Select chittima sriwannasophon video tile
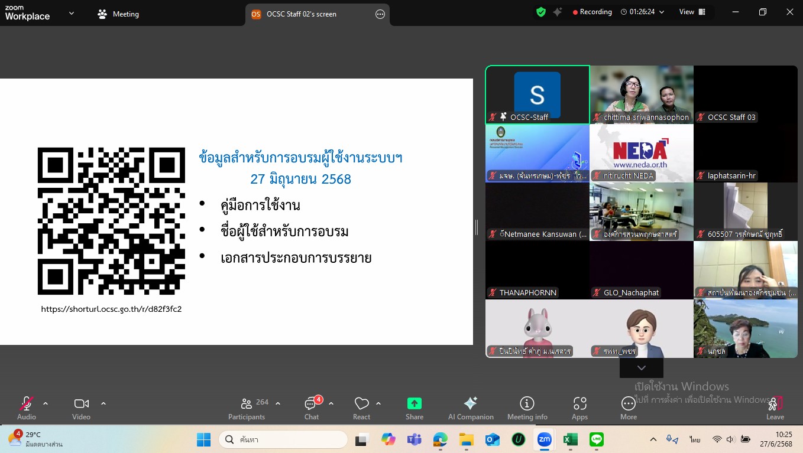Screen dimensions: 803x453 click(642, 94)
